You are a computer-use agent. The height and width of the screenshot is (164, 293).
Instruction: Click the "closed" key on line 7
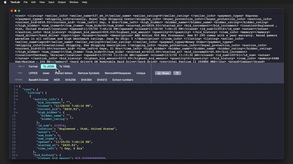[x=44, y=106]
